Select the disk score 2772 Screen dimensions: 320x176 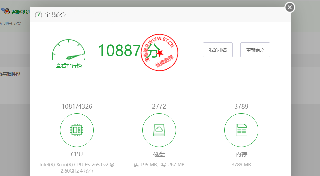[159, 106]
